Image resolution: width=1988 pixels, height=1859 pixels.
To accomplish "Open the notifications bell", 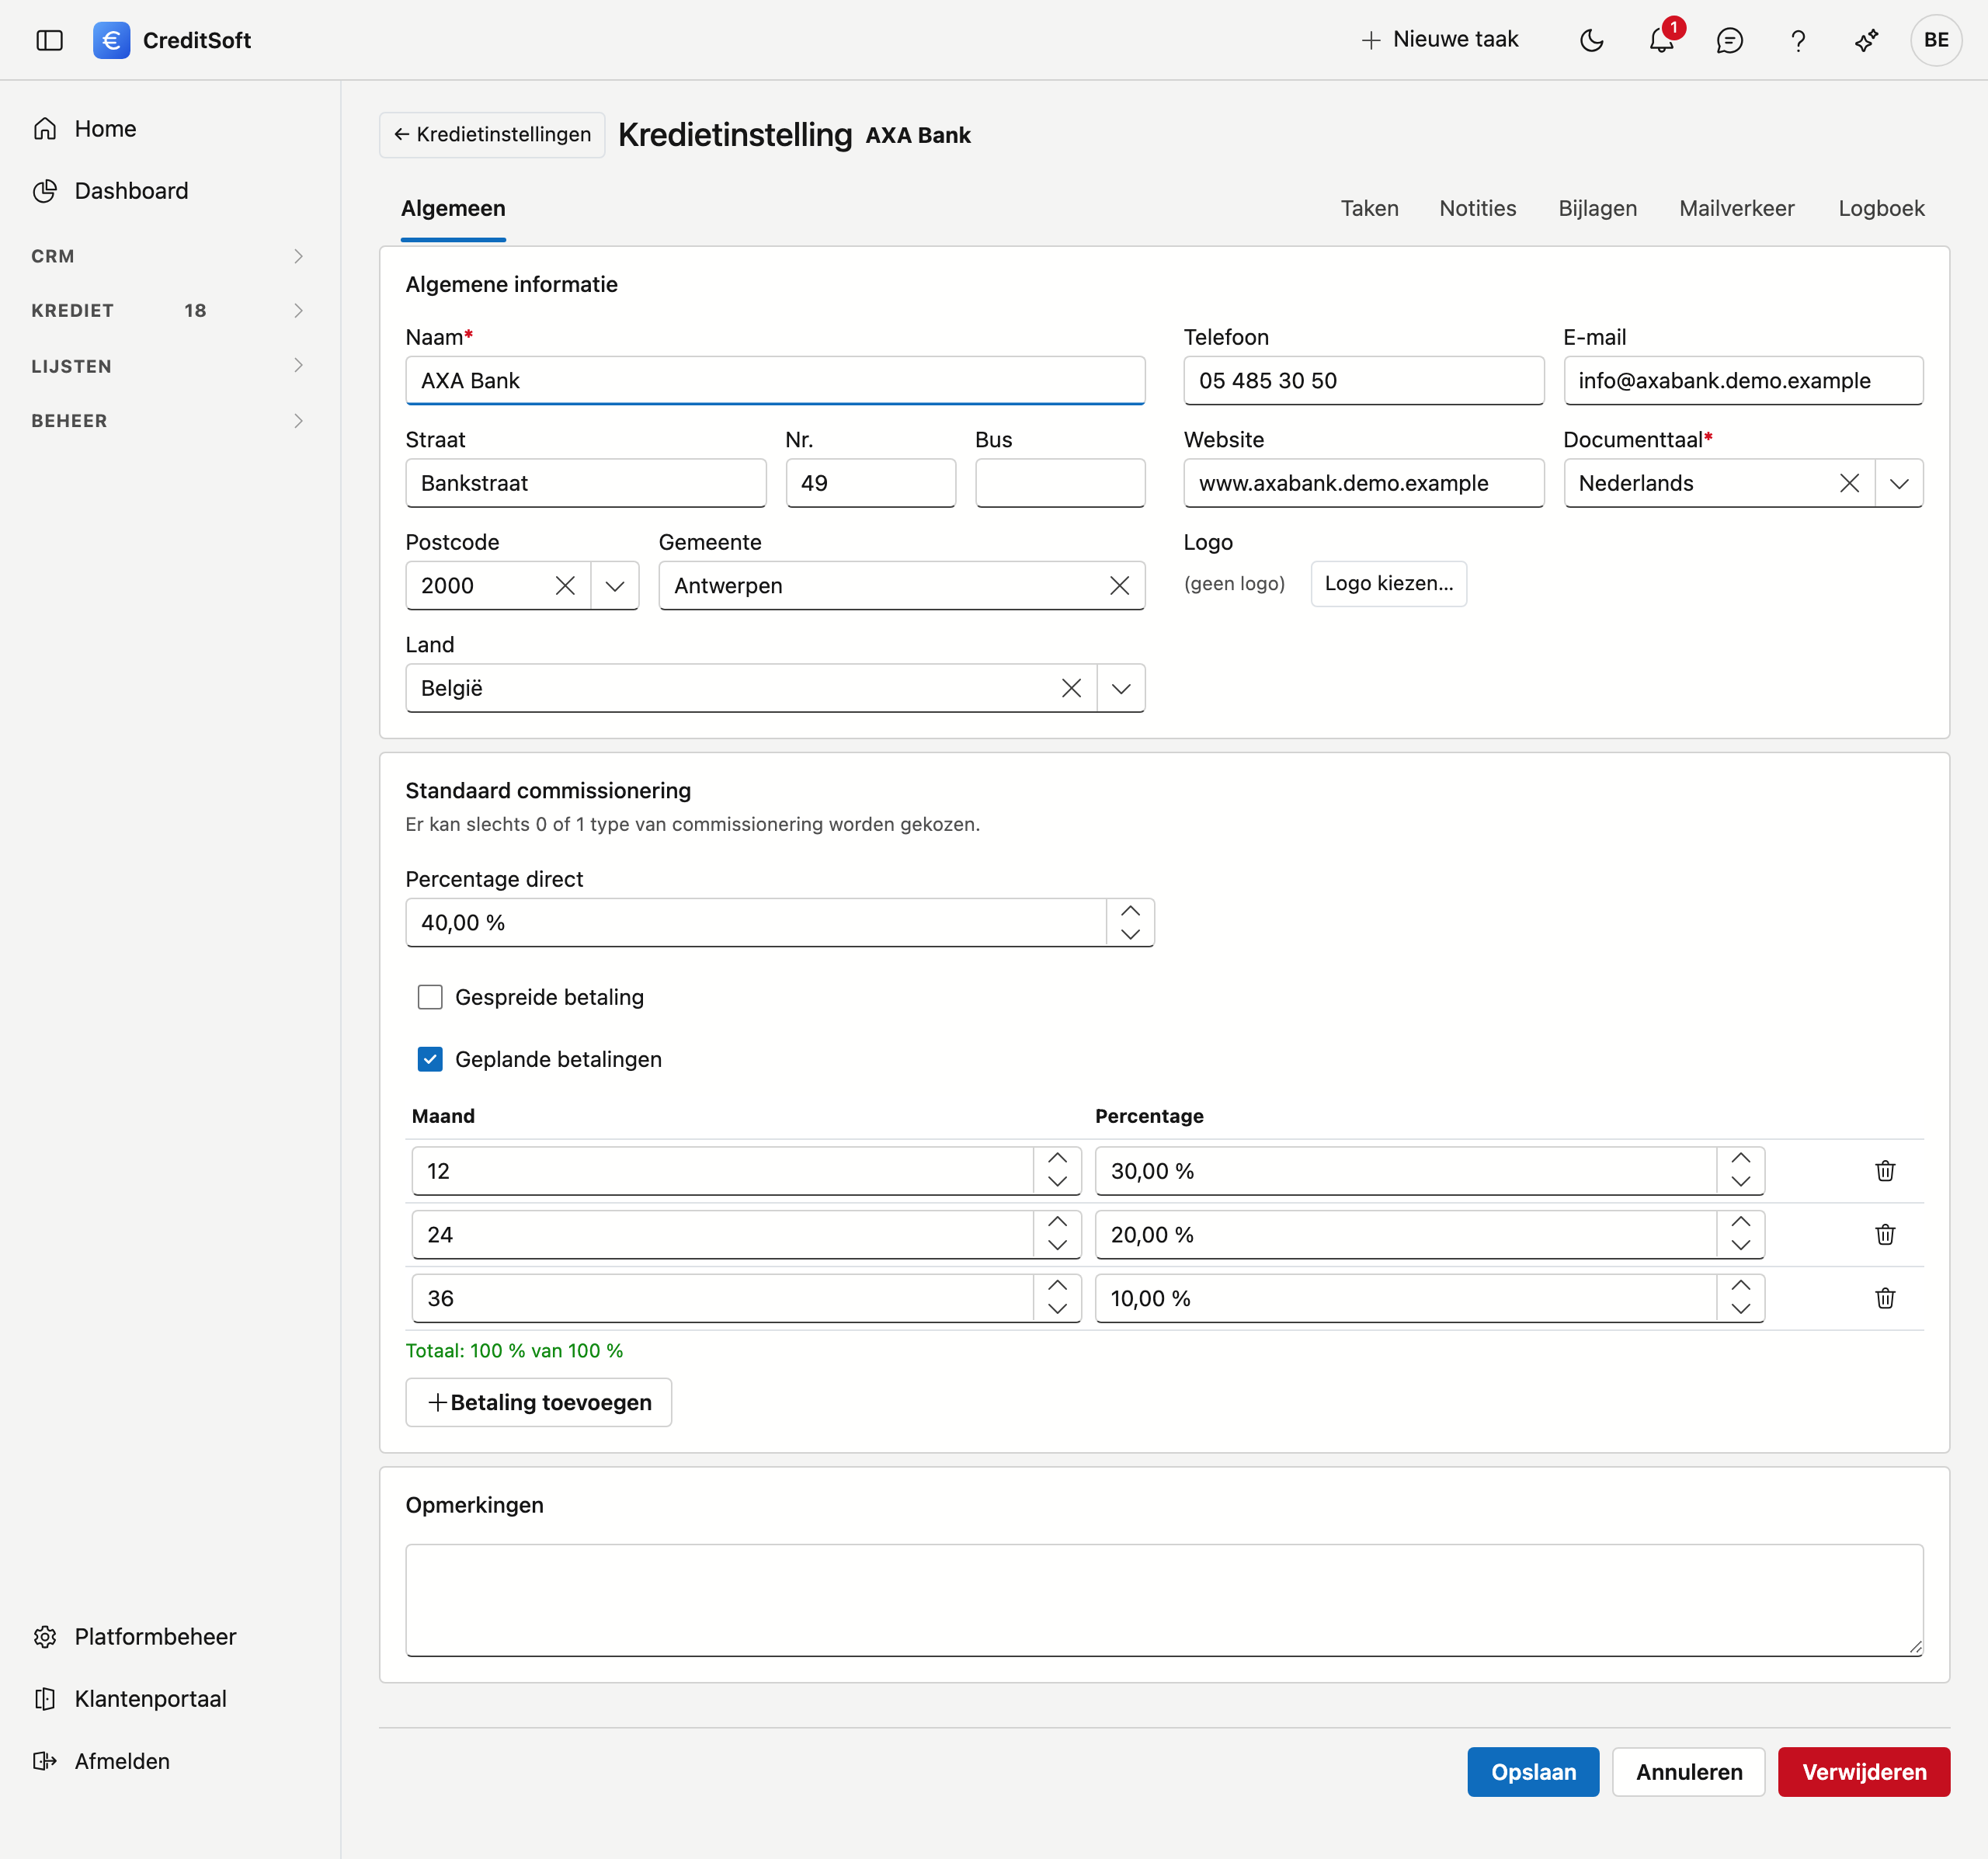I will [x=1662, y=40].
